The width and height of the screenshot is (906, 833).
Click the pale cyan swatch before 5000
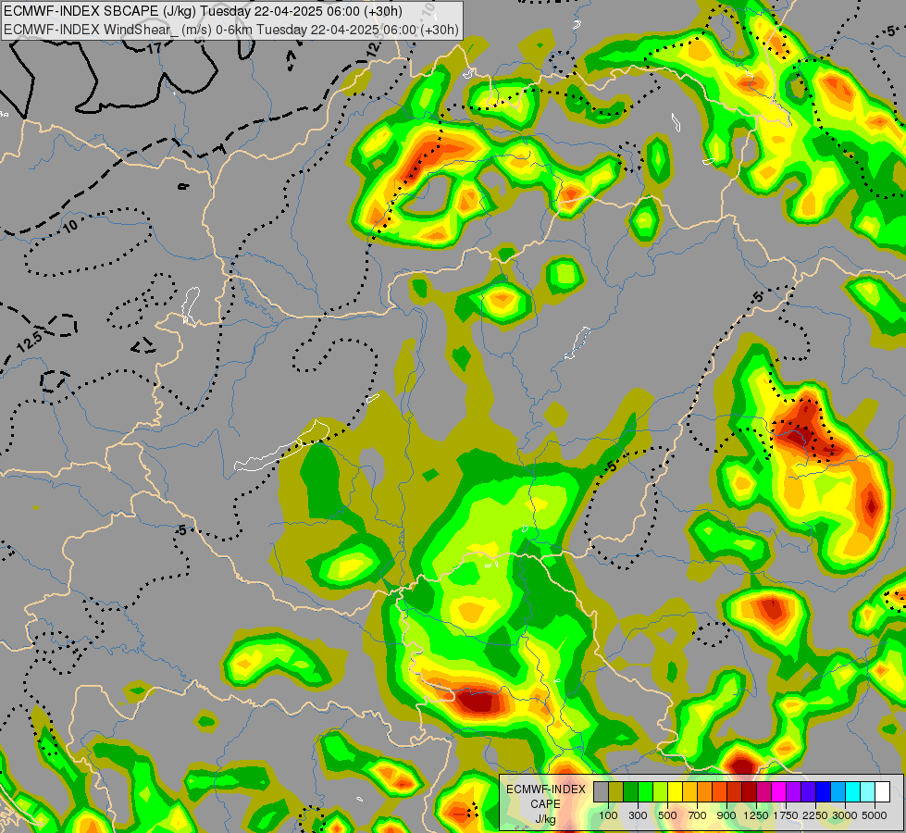click(867, 791)
